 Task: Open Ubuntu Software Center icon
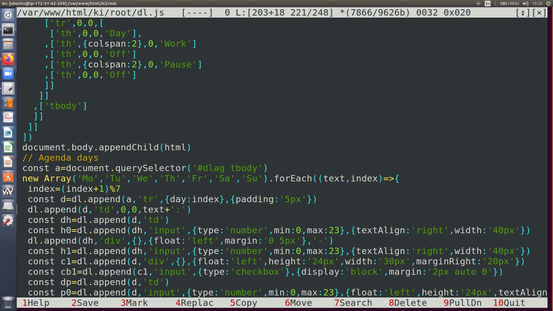point(8,177)
